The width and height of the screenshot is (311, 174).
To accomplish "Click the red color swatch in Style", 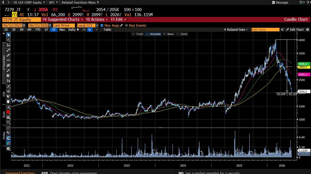I will pyautogui.click(x=8, y=112).
